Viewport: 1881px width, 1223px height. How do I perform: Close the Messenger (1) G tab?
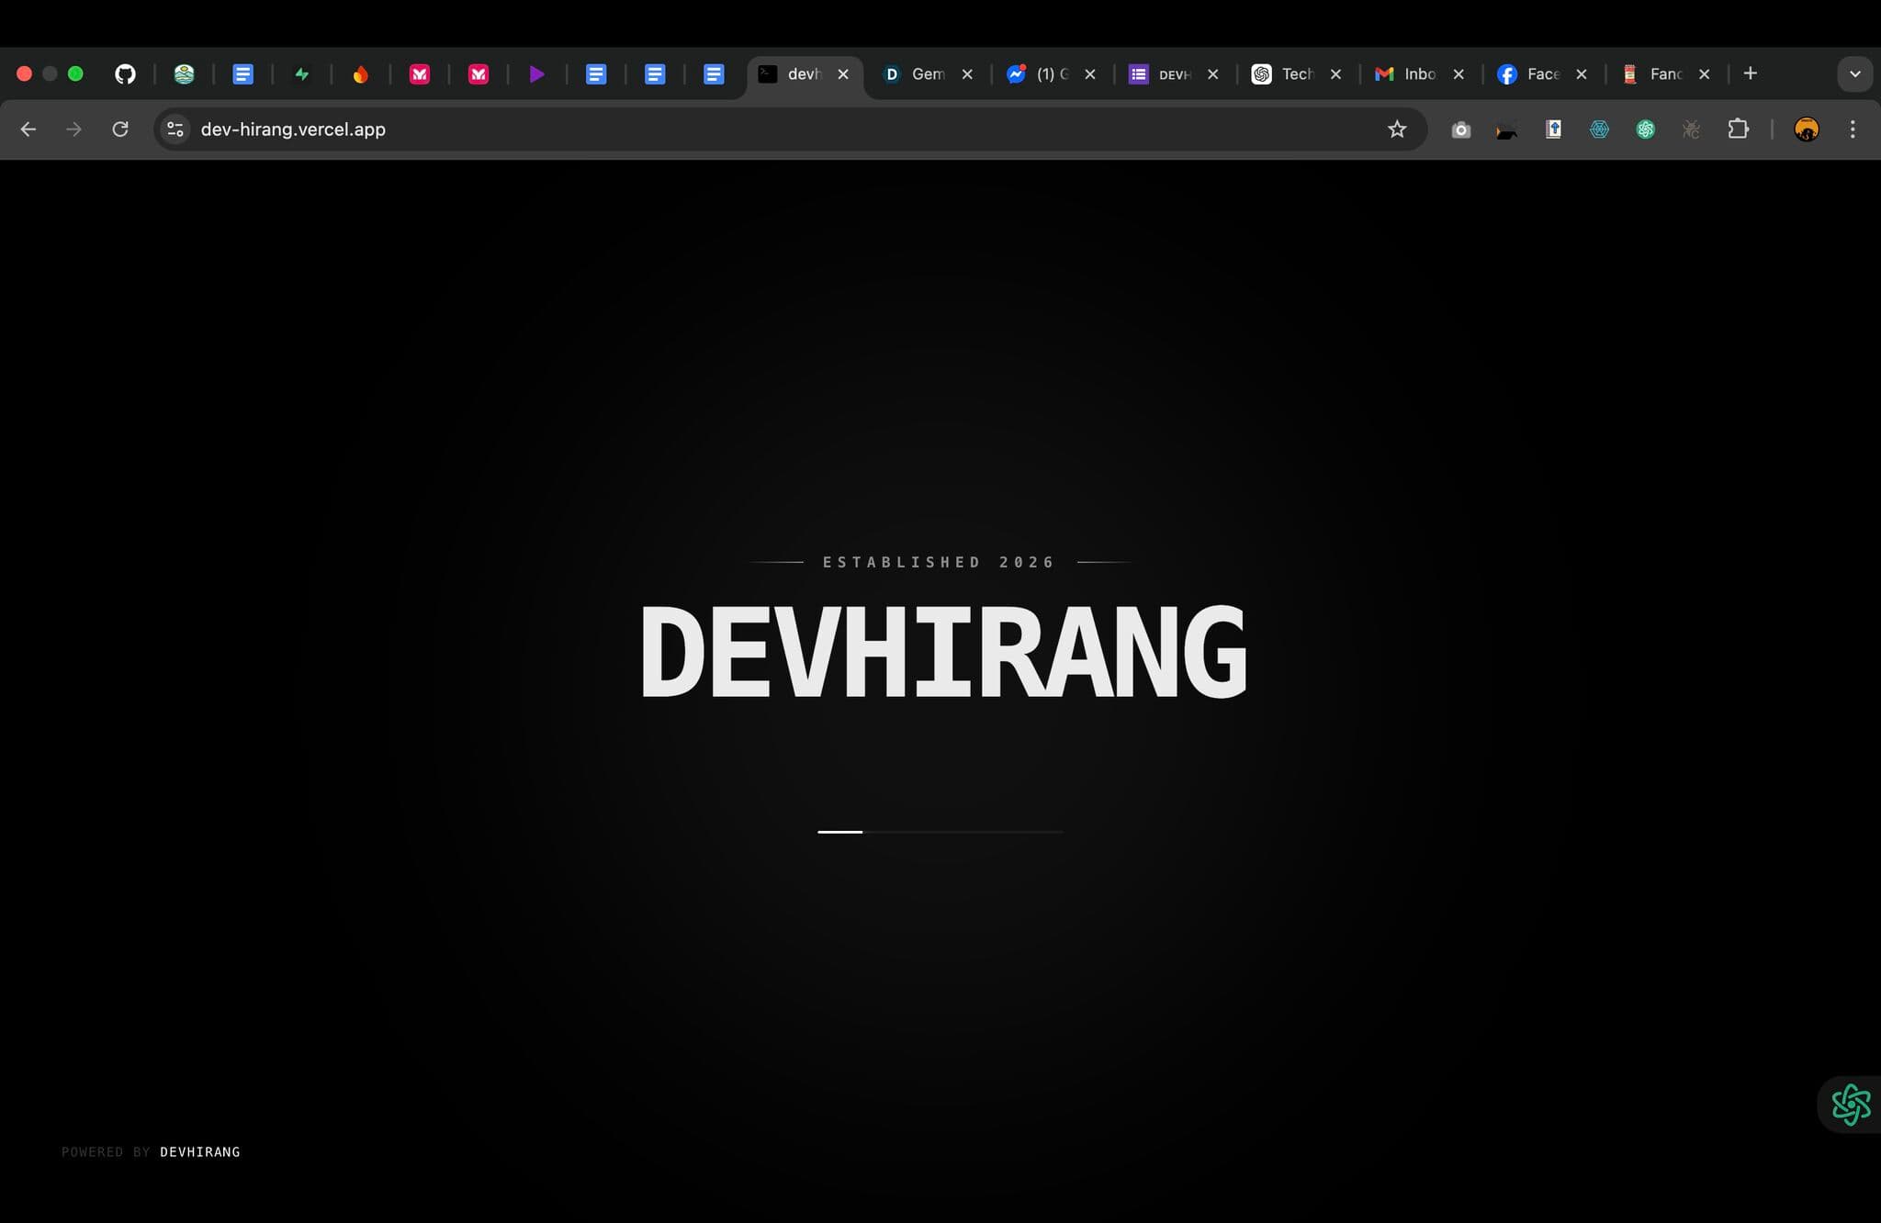coord(1090,74)
